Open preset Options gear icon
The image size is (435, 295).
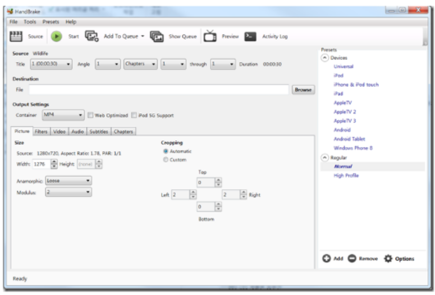coord(388,259)
